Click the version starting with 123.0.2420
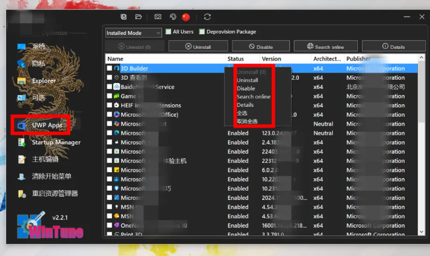Image resolution: width=430 pixels, height=256 pixels. tap(279, 133)
